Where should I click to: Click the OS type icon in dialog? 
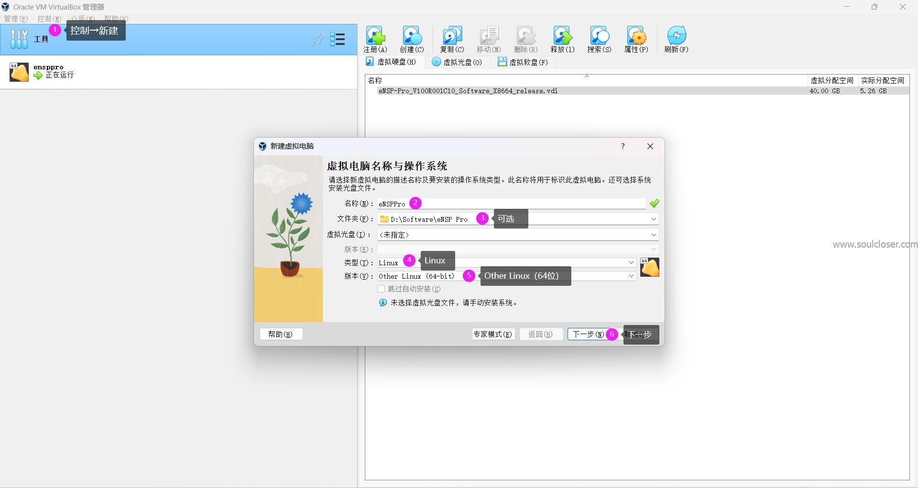(649, 268)
